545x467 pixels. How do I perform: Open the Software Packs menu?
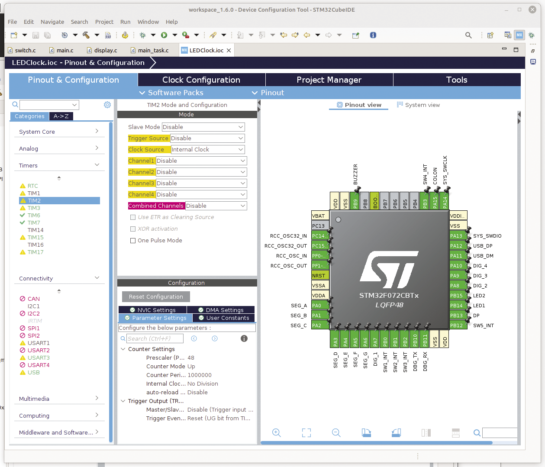pos(171,93)
